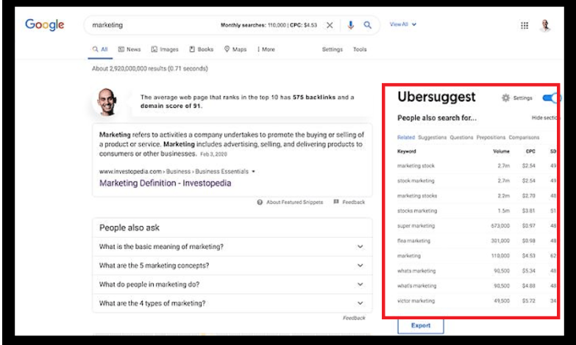Click the blue search magnifier icon
Viewport: 576px width, 345px height.
click(367, 25)
